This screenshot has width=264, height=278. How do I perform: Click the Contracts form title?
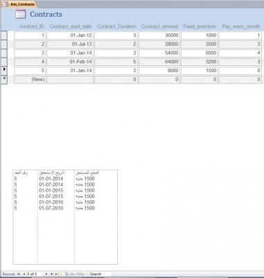pos(46,15)
